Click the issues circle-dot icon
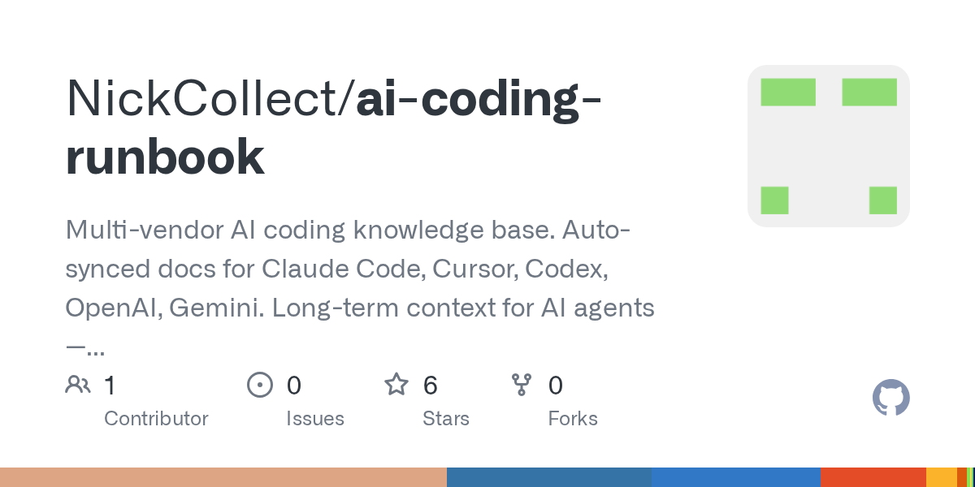 [x=259, y=385]
